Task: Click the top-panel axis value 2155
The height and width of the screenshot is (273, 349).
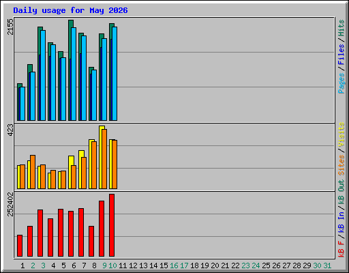Action: [10, 27]
